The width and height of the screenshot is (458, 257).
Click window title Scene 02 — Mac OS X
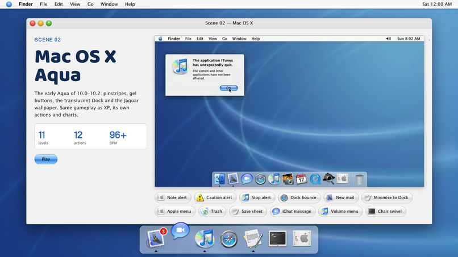229,23
